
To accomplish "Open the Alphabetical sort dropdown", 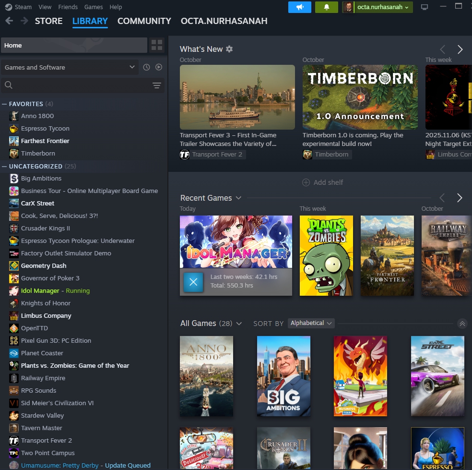I will [x=311, y=324].
